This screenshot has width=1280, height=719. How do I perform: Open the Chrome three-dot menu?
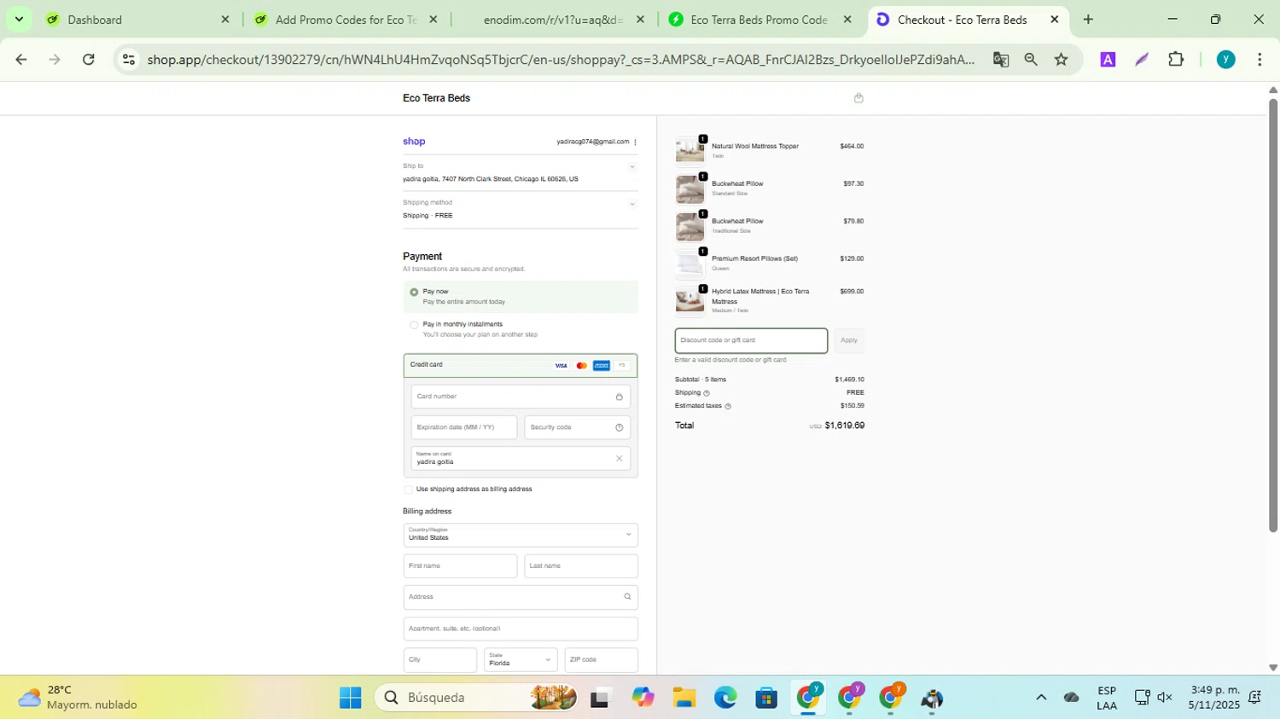(x=1260, y=59)
